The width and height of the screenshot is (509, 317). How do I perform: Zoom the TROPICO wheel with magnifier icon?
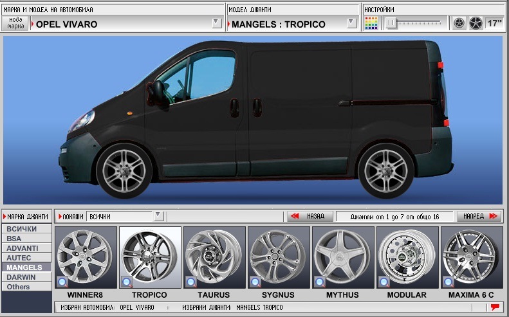pos(127,282)
